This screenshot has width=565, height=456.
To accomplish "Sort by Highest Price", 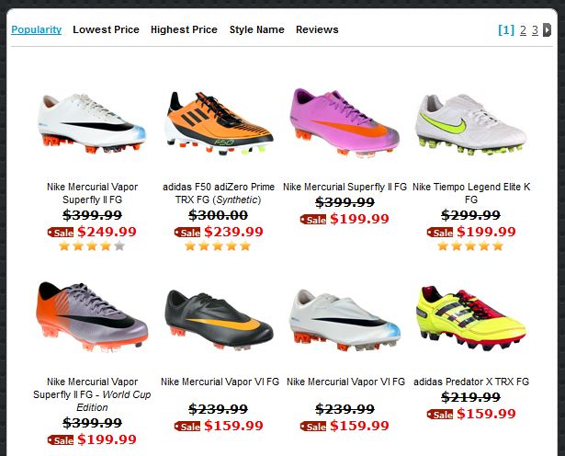I will pos(184,29).
